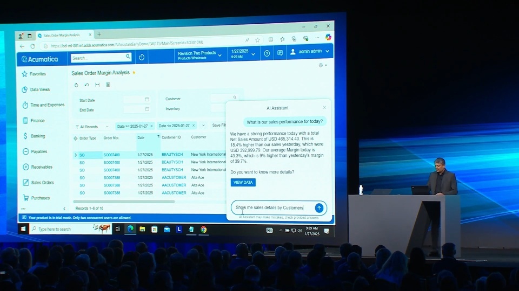Screen dimensions: 519x291
Task: Open order SO007388 link in the grid
Action: click(112, 177)
